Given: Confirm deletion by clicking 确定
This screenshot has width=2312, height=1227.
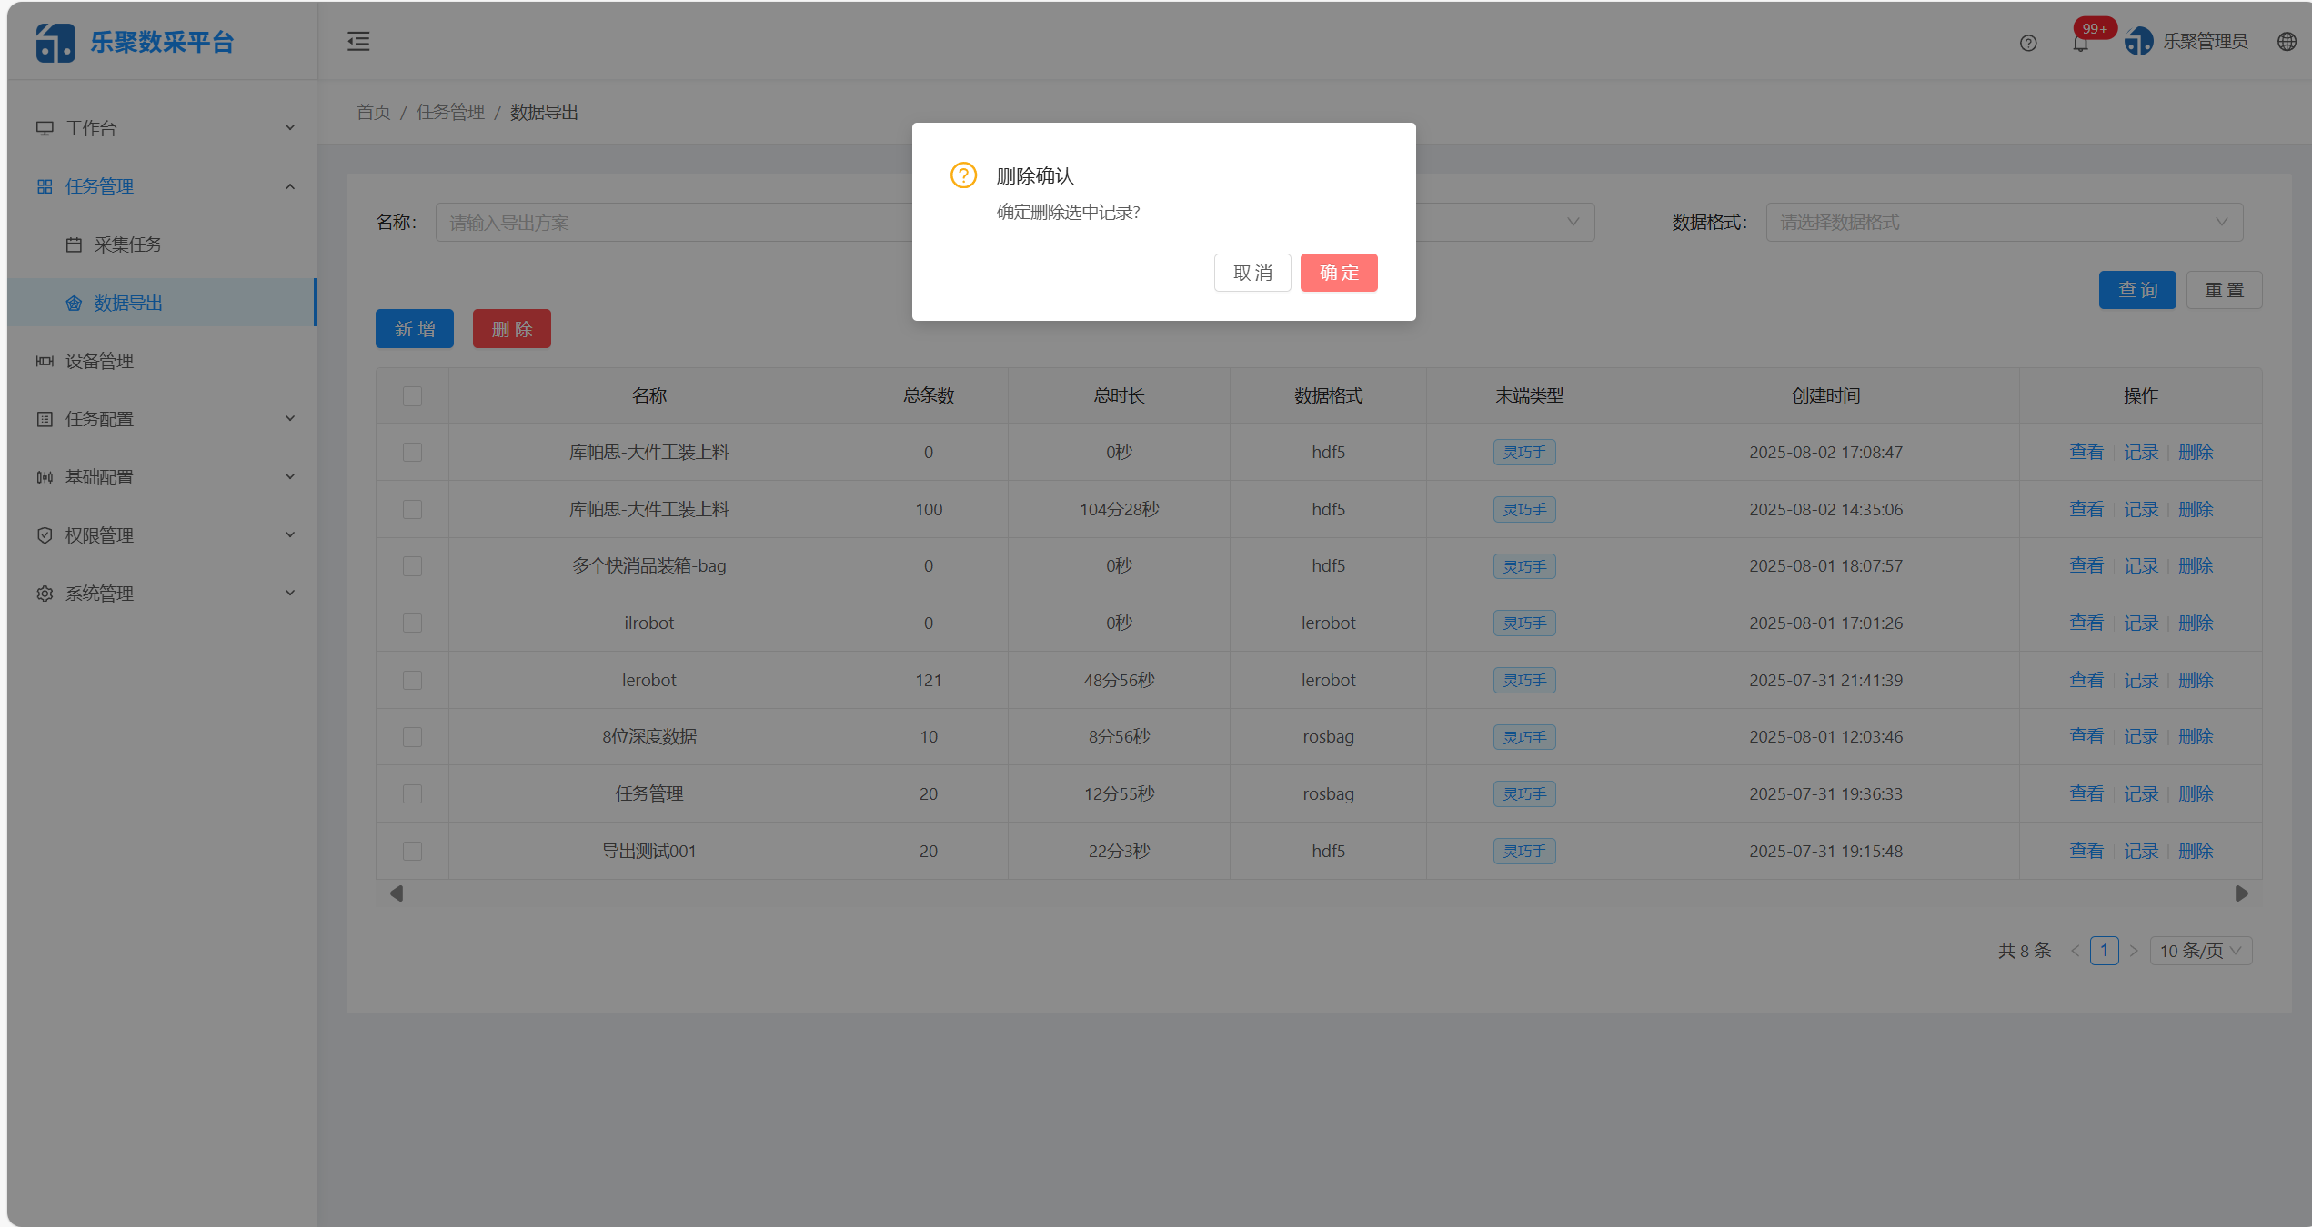Looking at the screenshot, I should click(1339, 273).
